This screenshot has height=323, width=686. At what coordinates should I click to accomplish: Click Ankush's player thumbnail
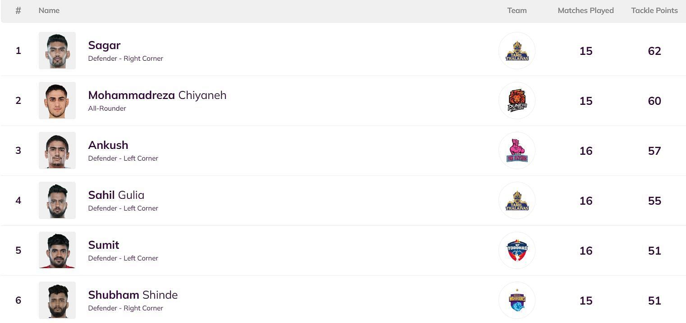(x=57, y=150)
